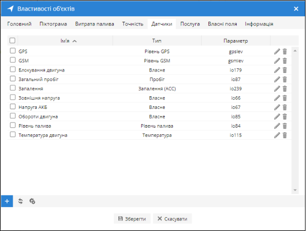Edit the Обороти двигуна sensor

(277, 117)
